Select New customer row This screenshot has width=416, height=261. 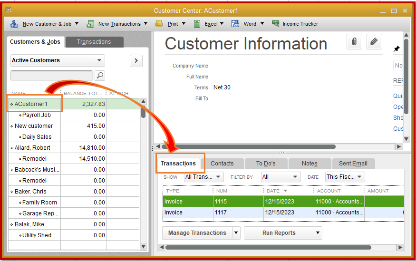(74, 126)
